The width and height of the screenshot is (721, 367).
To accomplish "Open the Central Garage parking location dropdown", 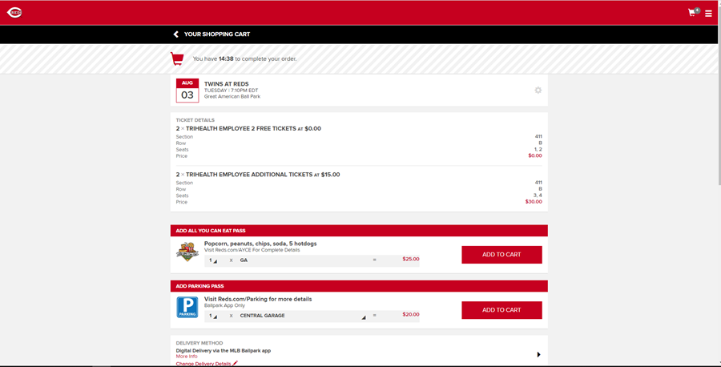I will coord(303,316).
